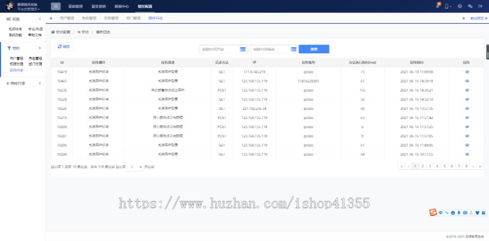Go to pagination page 5
Screen dimensions: 489x241
coord(444,166)
